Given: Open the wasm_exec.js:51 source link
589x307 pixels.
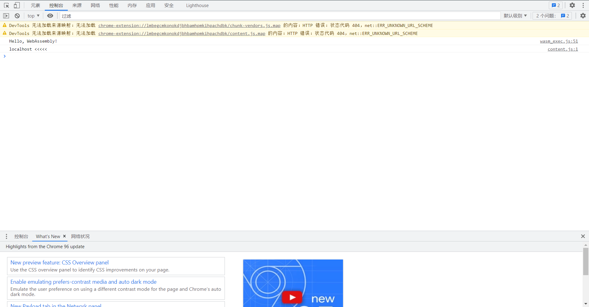Looking at the screenshot, I should [x=559, y=41].
